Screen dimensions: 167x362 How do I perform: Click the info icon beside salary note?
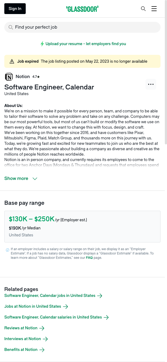8,250
